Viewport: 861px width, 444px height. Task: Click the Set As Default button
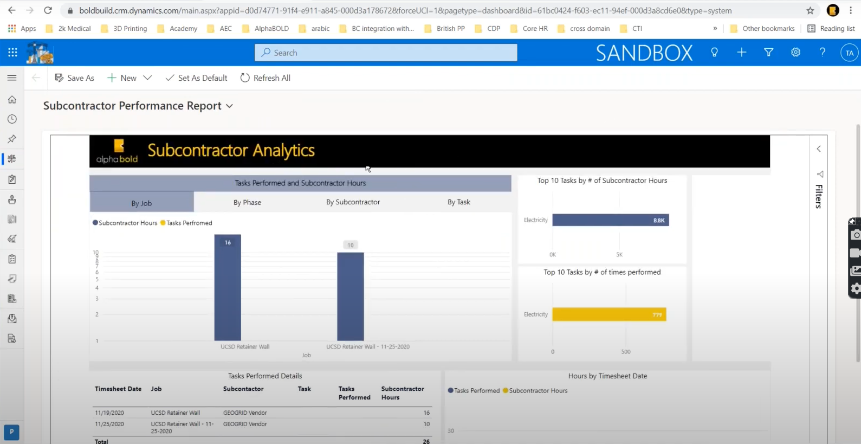click(x=196, y=78)
